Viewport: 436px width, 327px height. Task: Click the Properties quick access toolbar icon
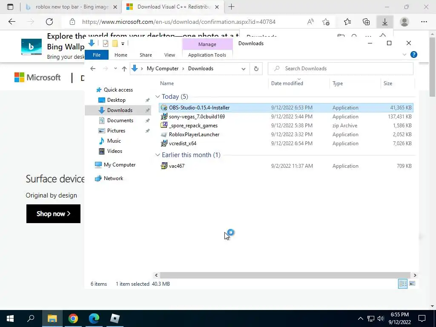pos(106,43)
